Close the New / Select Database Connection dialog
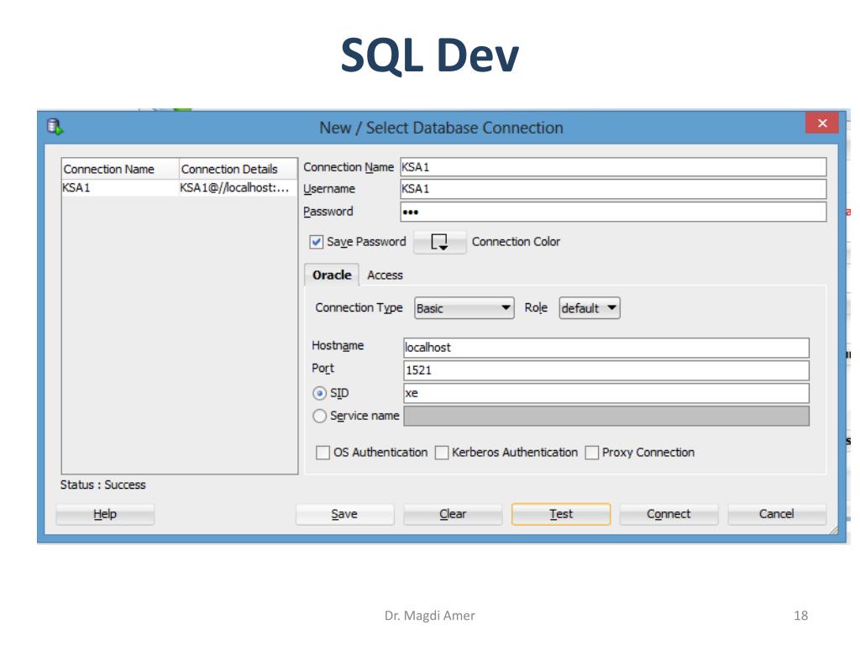Screen dimensions: 860x645 tap(821, 123)
